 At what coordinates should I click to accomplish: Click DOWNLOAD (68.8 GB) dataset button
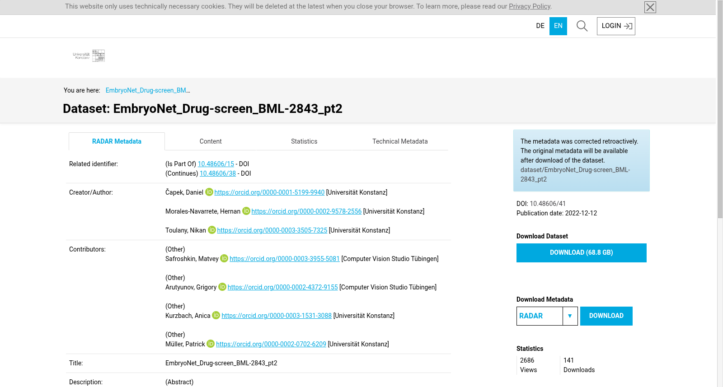[x=582, y=253]
